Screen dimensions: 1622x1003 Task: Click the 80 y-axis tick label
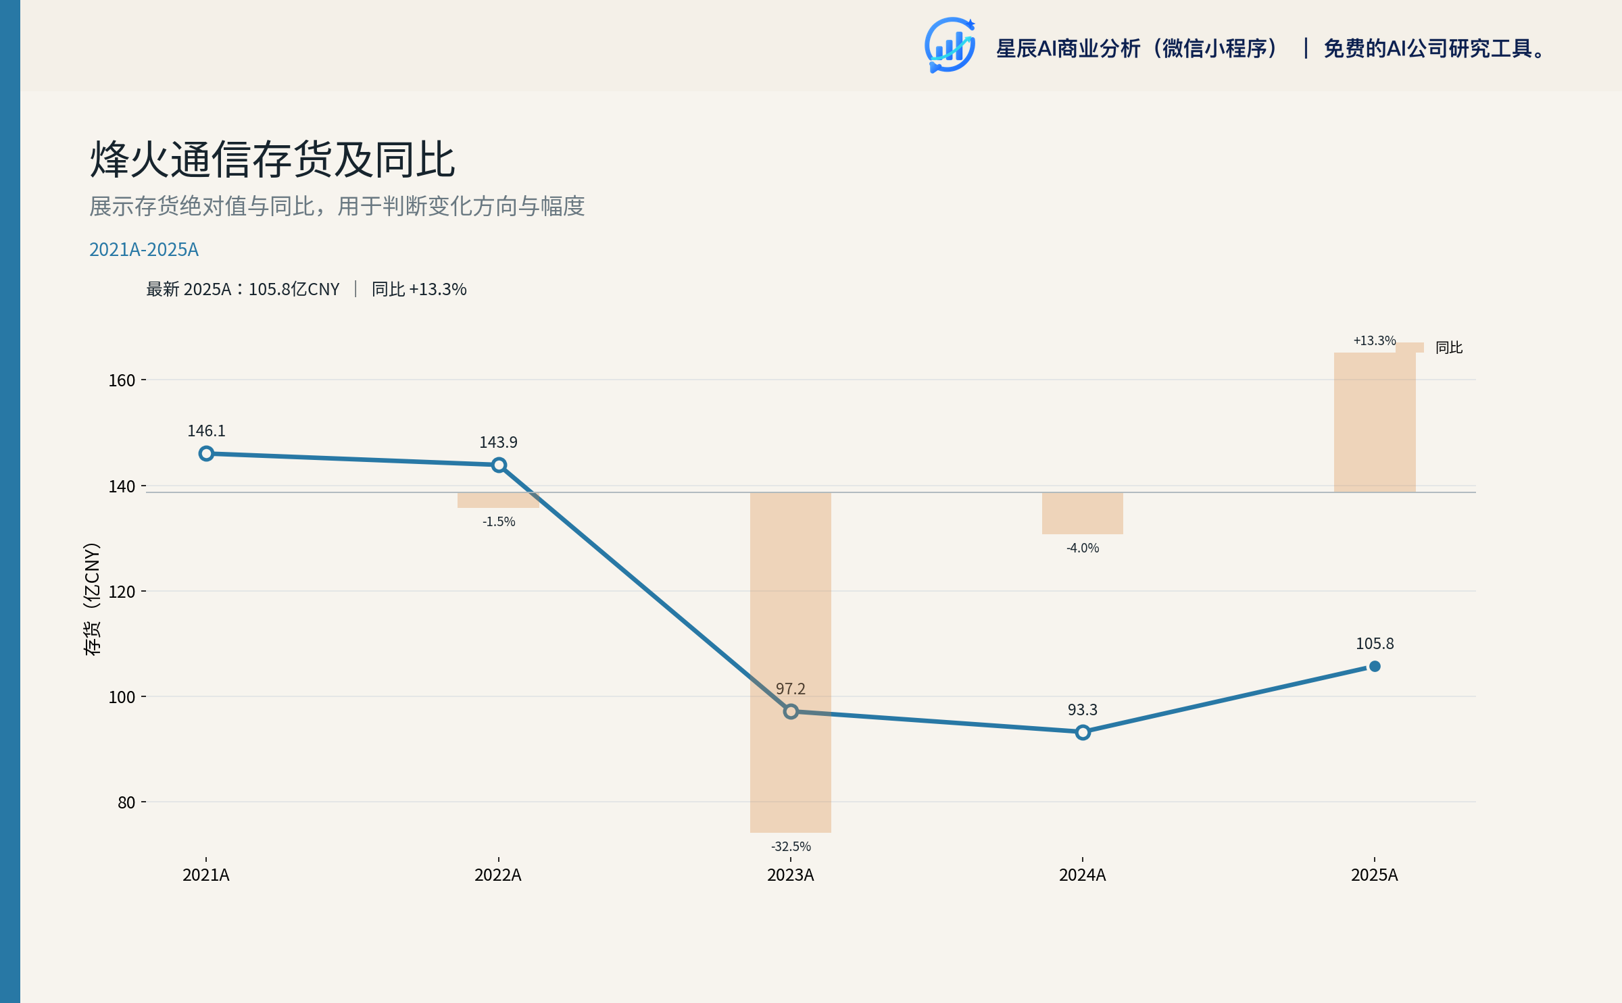[127, 802]
